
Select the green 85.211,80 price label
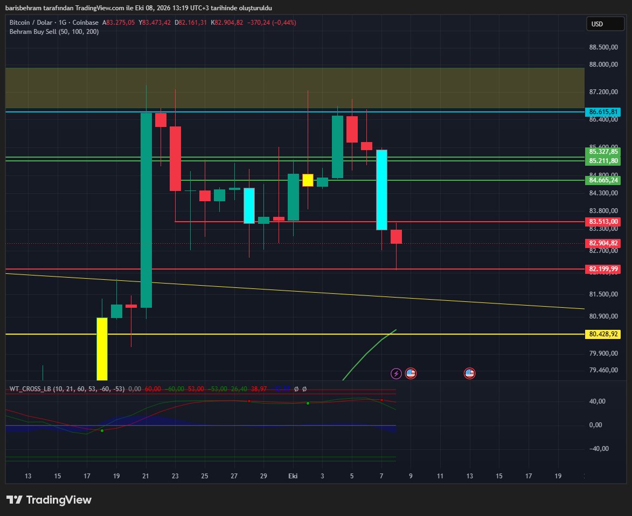tap(603, 161)
